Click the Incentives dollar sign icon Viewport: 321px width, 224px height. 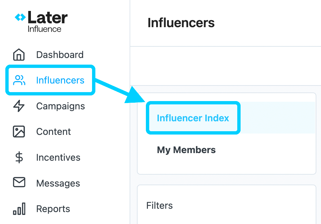pyautogui.click(x=19, y=157)
